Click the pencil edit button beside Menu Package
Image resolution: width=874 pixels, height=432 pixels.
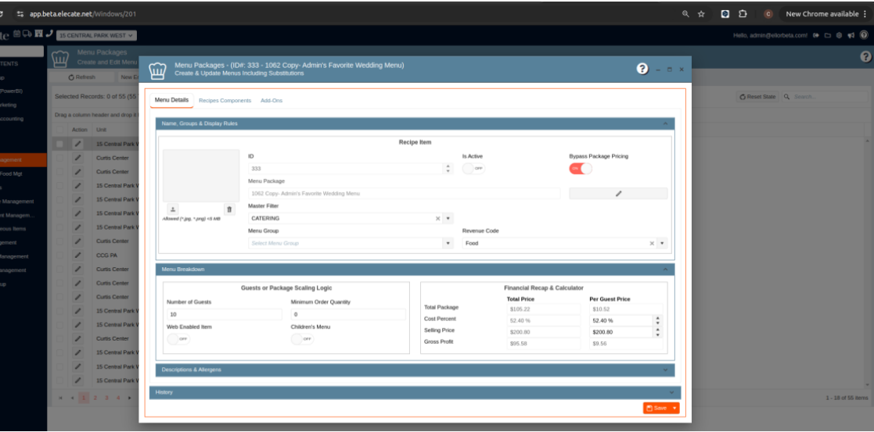(x=618, y=193)
